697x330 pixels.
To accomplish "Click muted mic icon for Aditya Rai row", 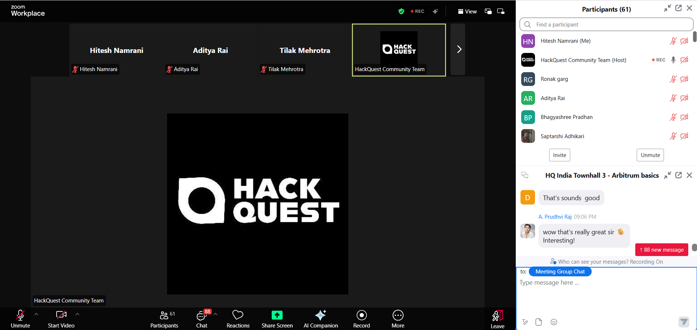I will (x=673, y=98).
